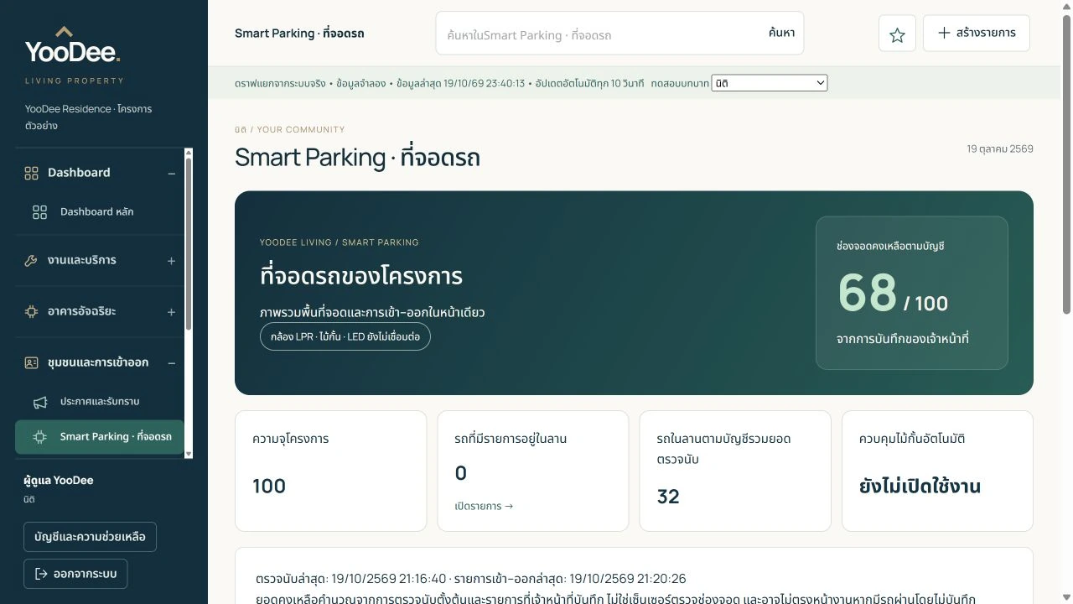The height and width of the screenshot is (604, 1073).
Task: Click the ที่จอดรถของโครงการ heading
Action: tap(361, 276)
